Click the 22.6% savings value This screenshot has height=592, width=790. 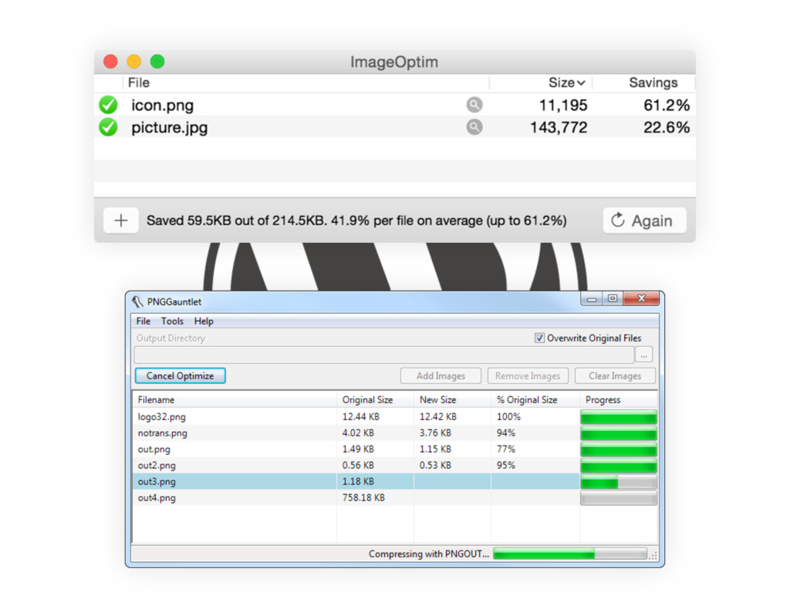[x=667, y=127]
